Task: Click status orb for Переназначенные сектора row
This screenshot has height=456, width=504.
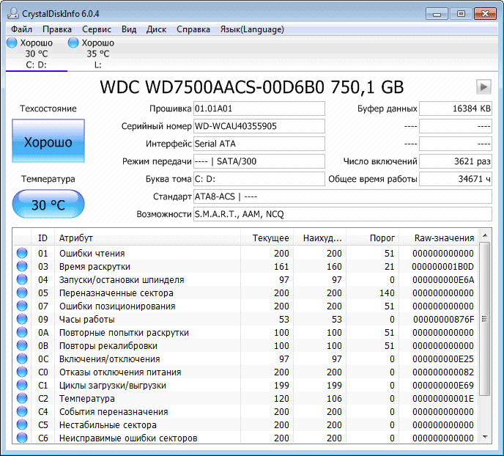Action: tap(22, 293)
